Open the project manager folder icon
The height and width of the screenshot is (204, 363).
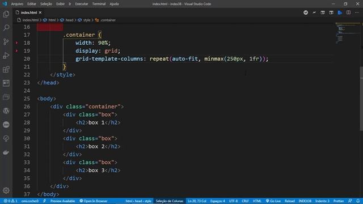point(6,97)
